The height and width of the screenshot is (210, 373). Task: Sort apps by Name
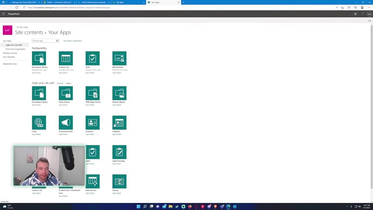tap(68, 83)
